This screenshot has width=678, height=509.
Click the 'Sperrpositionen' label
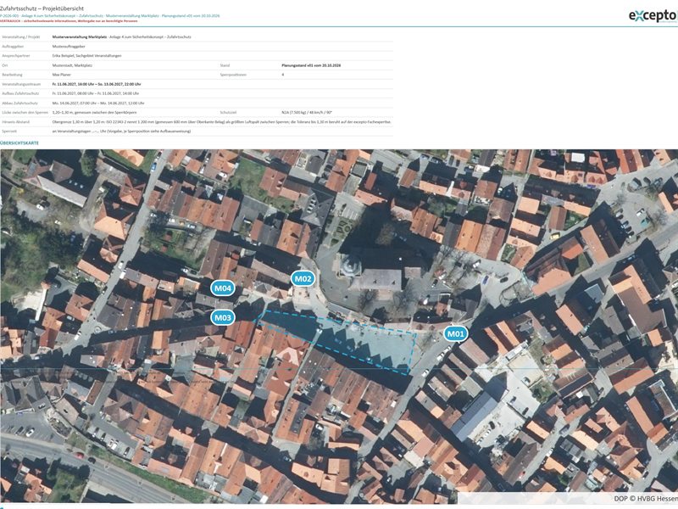[x=233, y=75]
